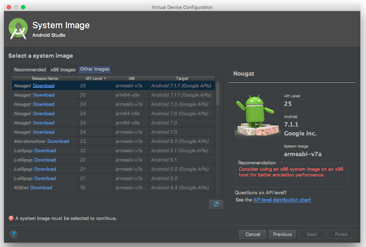Click the ABI column header
Screen dimensions: 366x247
132,78
